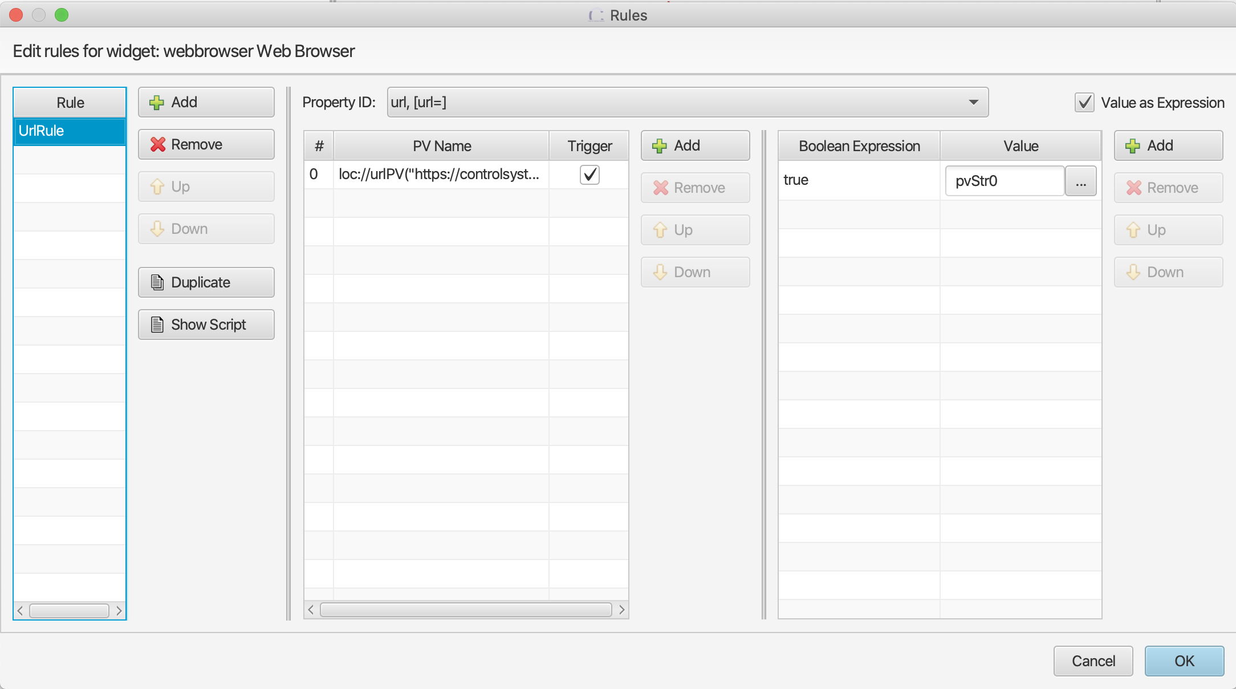The image size is (1236, 689).
Task: Click the green plus icon to add an expression
Action: tap(1133, 146)
